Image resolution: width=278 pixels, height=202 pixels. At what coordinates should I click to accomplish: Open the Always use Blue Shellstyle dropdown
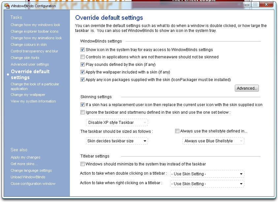tap(213, 141)
